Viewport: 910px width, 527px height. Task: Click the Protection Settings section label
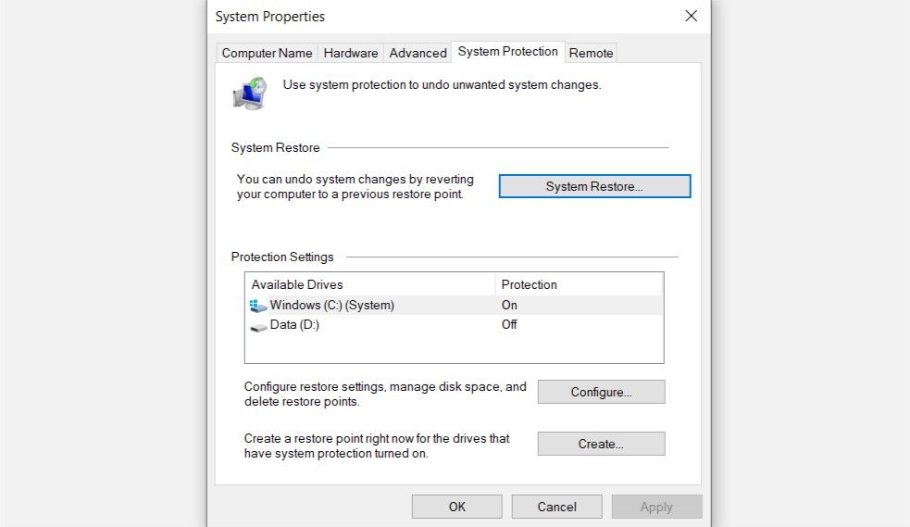(x=282, y=257)
